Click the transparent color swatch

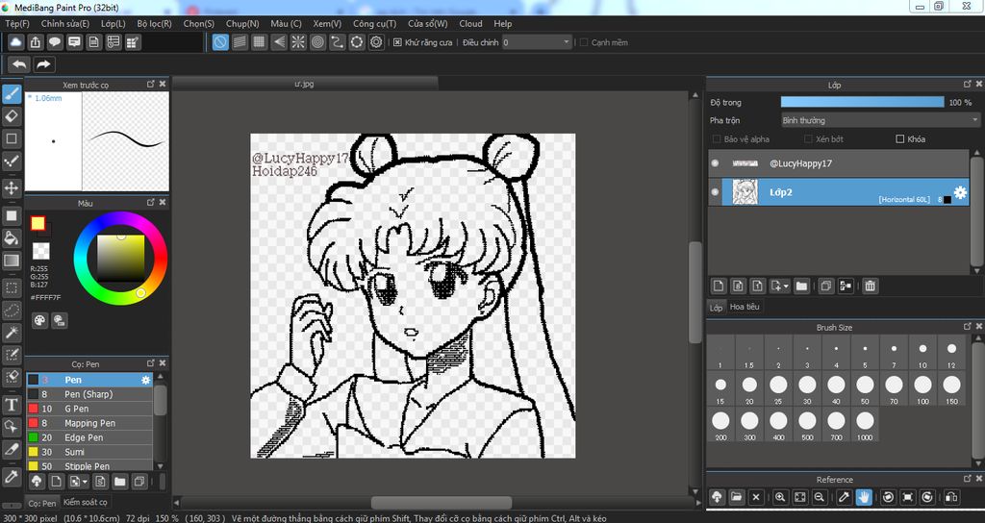40,251
